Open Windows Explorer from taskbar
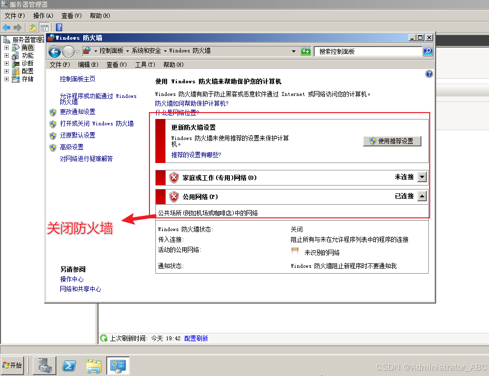Image resolution: width=489 pixels, height=376 pixels. (94, 365)
